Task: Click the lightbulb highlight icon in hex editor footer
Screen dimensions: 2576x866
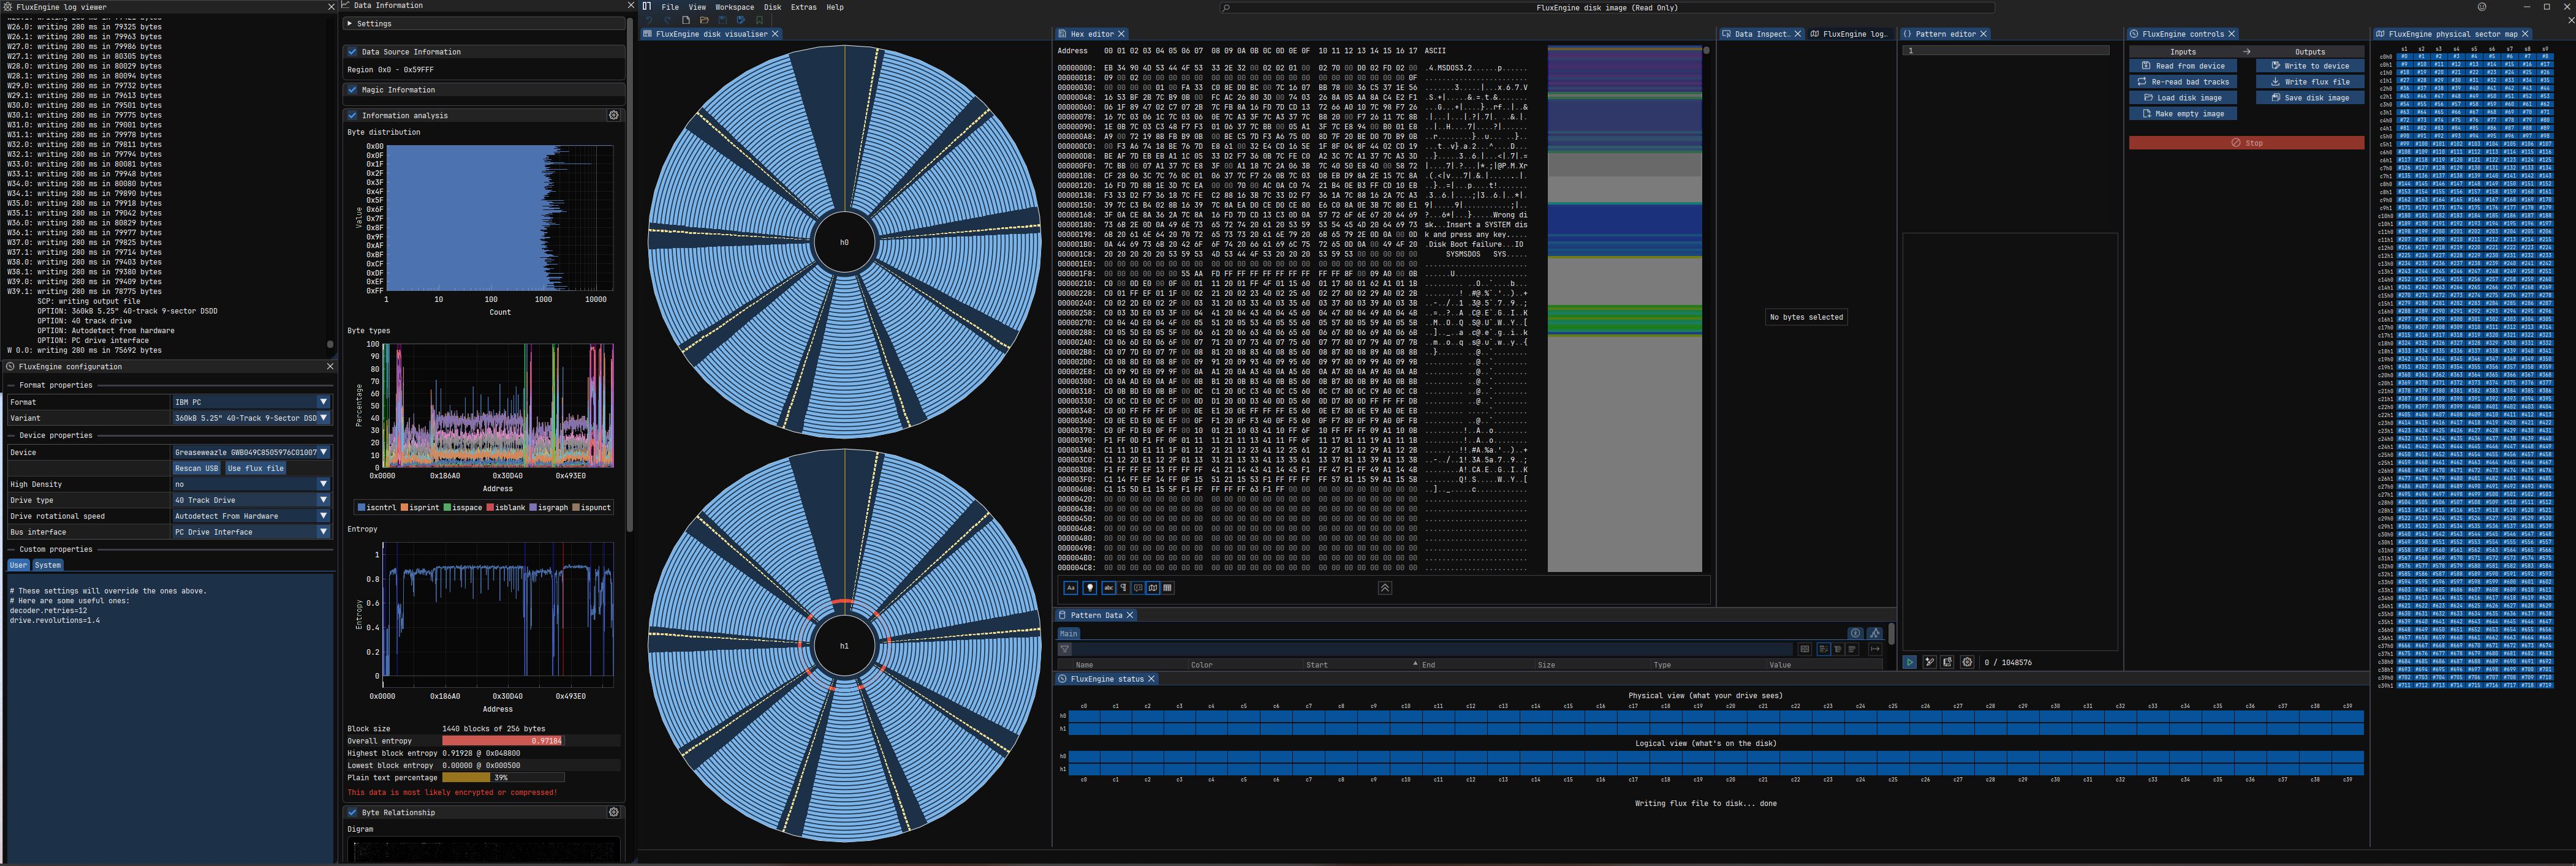Action: tap(1090, 588)
